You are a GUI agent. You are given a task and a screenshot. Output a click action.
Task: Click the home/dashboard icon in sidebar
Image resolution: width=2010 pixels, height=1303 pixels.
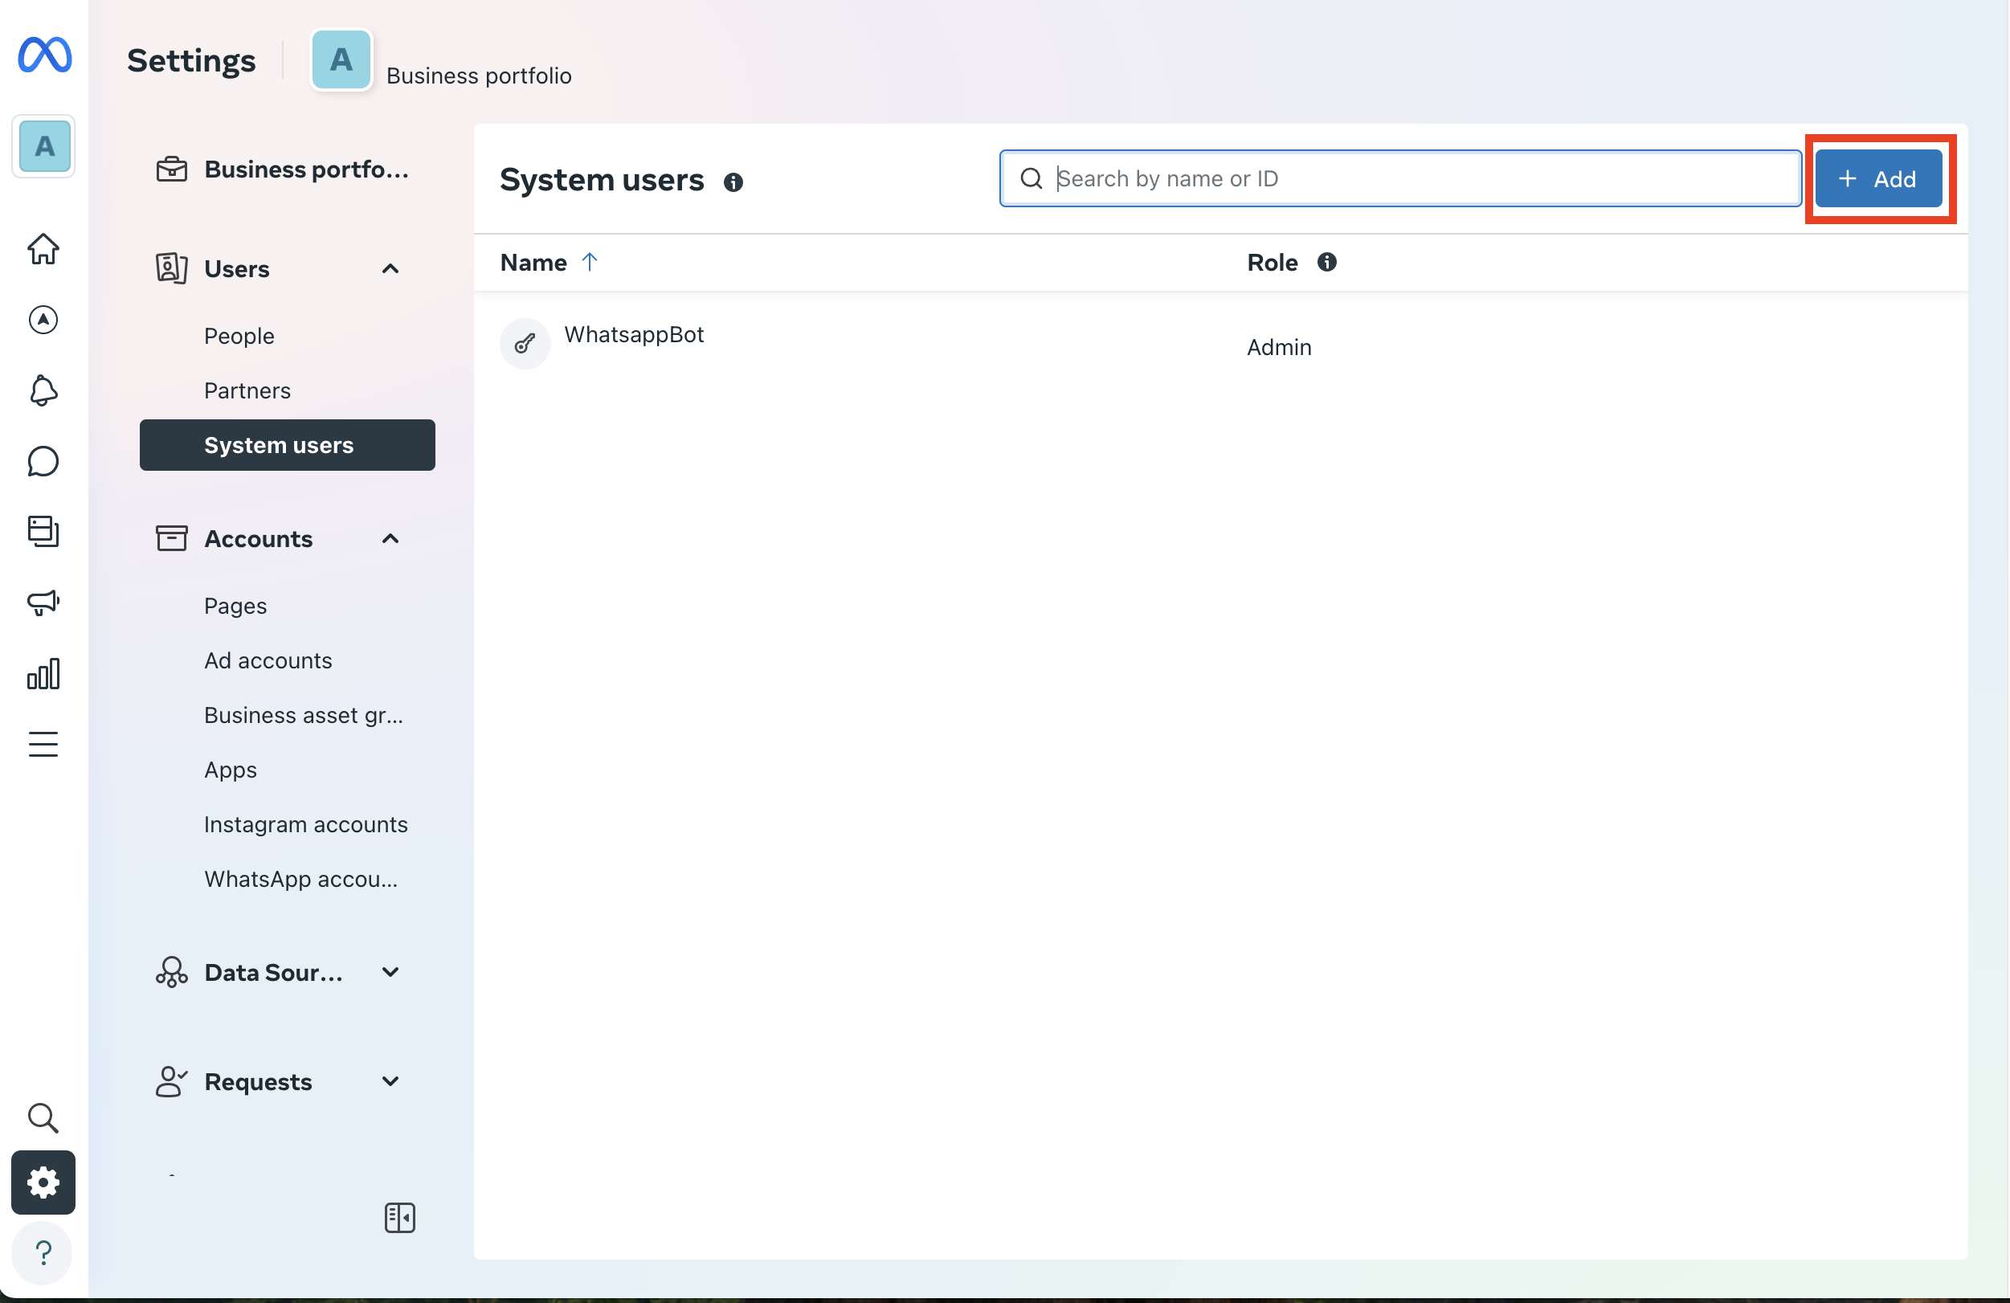click(x=43, y=247)
